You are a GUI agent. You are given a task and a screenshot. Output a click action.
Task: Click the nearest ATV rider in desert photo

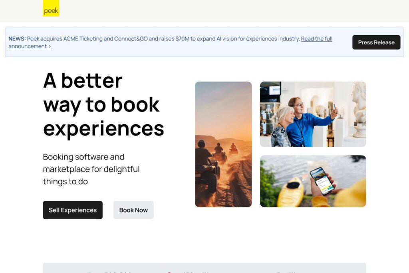point(207,167)
